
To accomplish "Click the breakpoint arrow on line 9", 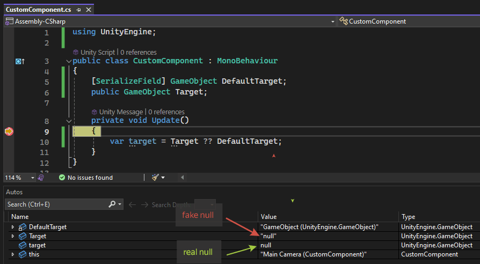I will coord(9,131).
